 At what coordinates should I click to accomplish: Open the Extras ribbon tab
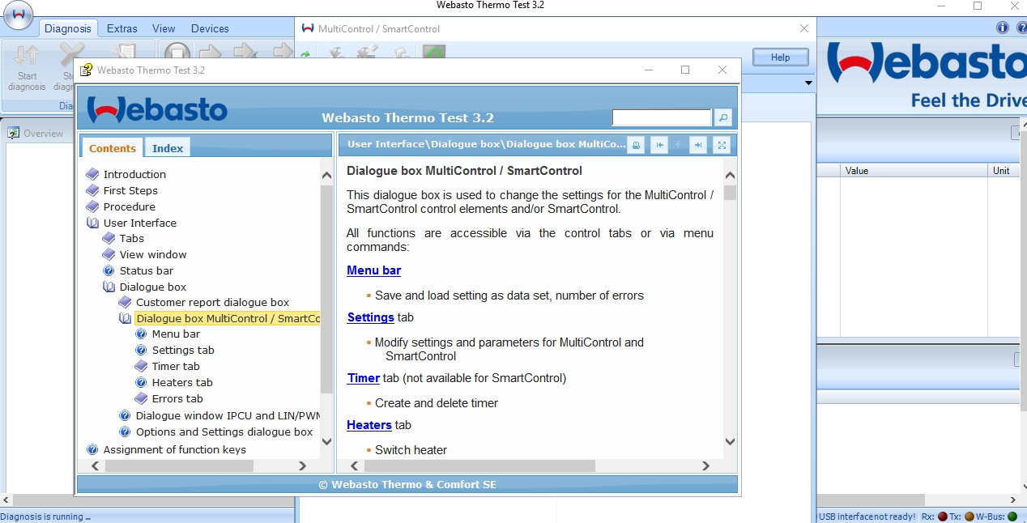pos(122,28)
